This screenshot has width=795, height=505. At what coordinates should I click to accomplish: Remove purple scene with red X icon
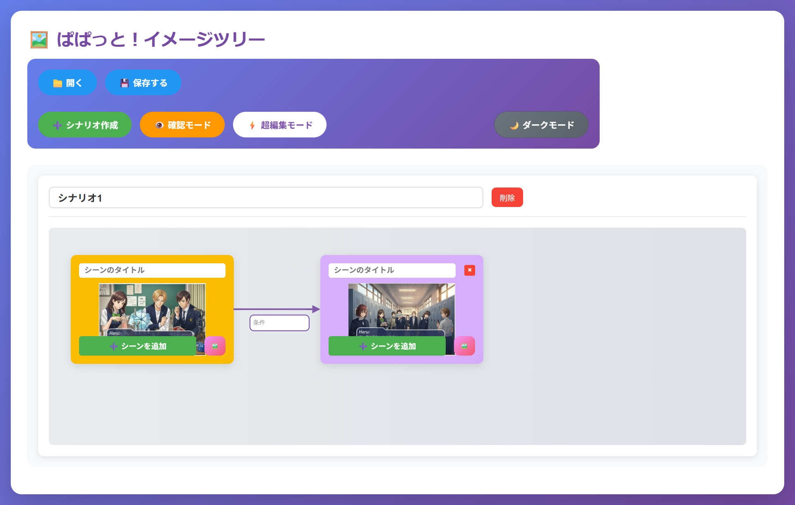click(x=469, y=270)
